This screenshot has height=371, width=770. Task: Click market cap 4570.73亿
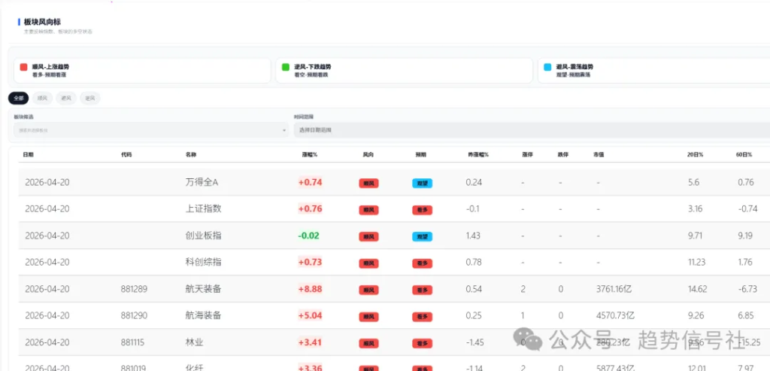615,315
